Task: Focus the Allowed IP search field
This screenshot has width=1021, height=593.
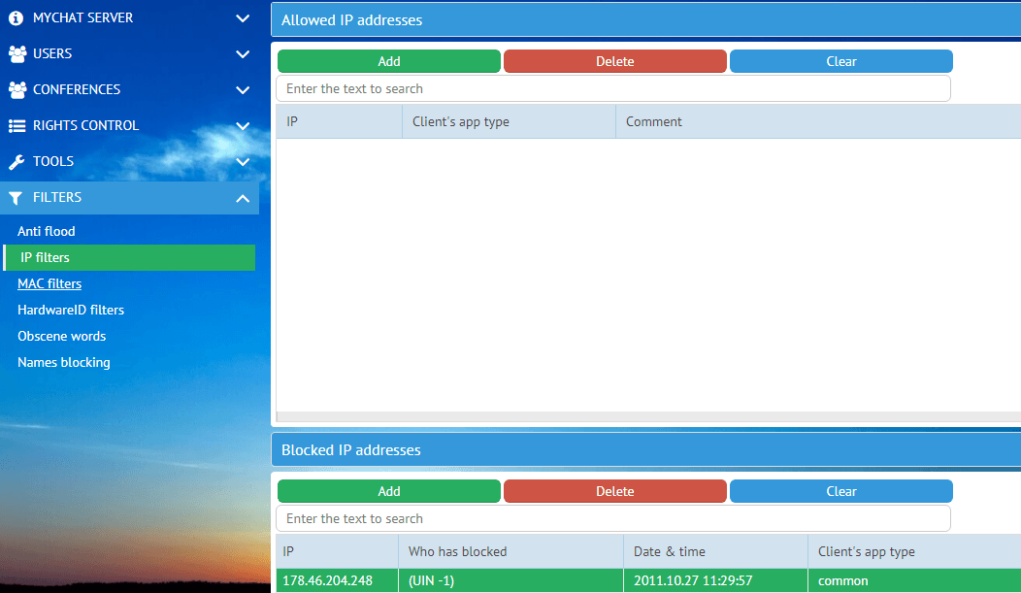Action: click(612, 88)
